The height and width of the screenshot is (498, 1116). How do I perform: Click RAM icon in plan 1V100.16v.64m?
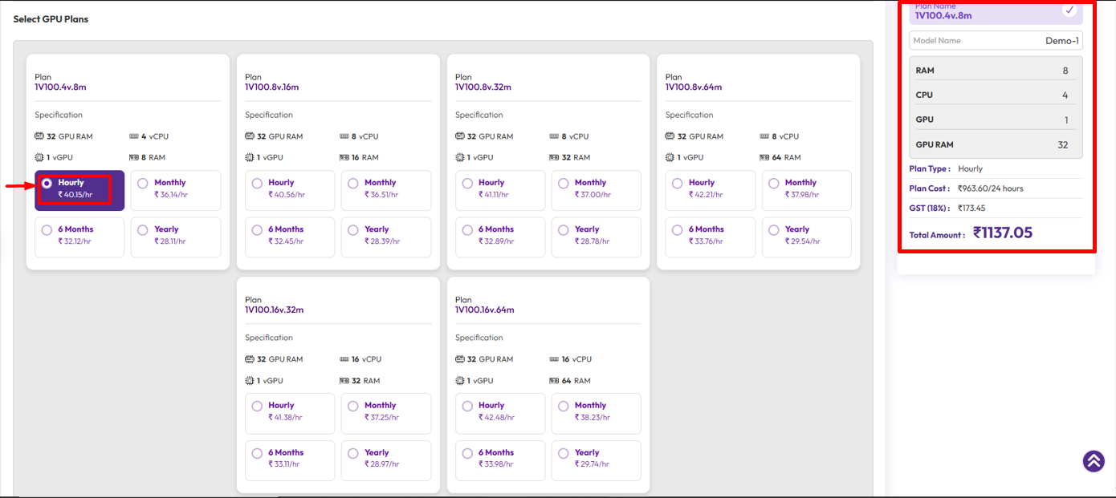[555, 381]
